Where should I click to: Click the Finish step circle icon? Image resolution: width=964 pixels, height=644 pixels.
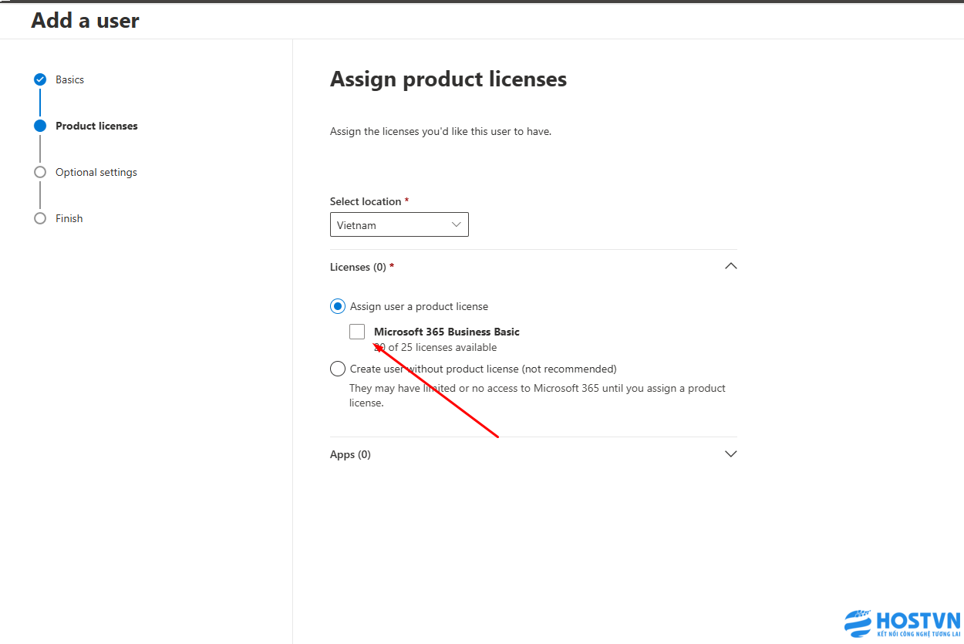tap(40, 218)
